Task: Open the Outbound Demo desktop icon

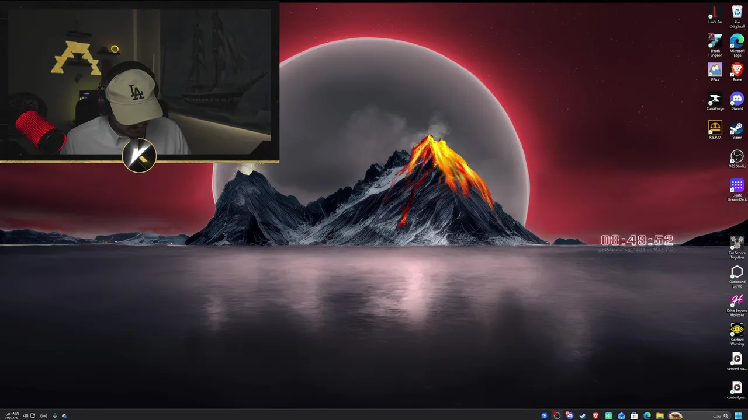Action: click(x=737, y=276)
